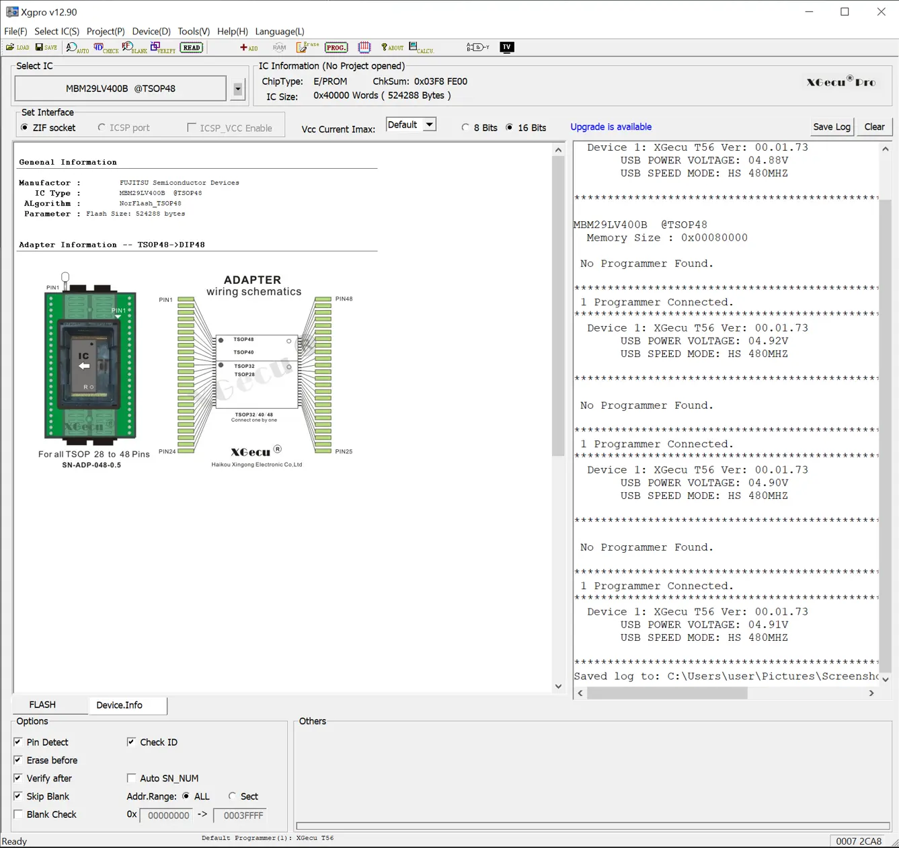The width and height of the screenshot is (899, 848).
Task: Toggle the Pin Detect checkbox
Action: (x=41, y=742)
